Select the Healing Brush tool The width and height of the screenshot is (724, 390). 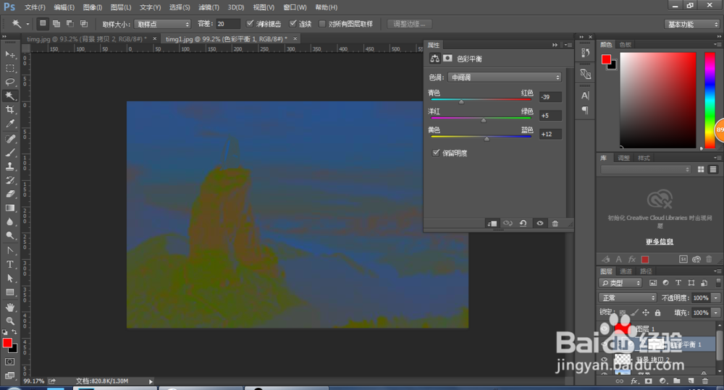[x=9, y=139]
